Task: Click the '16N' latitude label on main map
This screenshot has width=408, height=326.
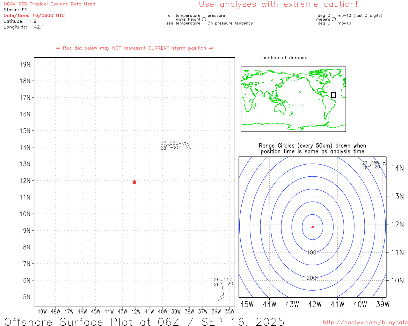Action: click(x=25, y=114)
